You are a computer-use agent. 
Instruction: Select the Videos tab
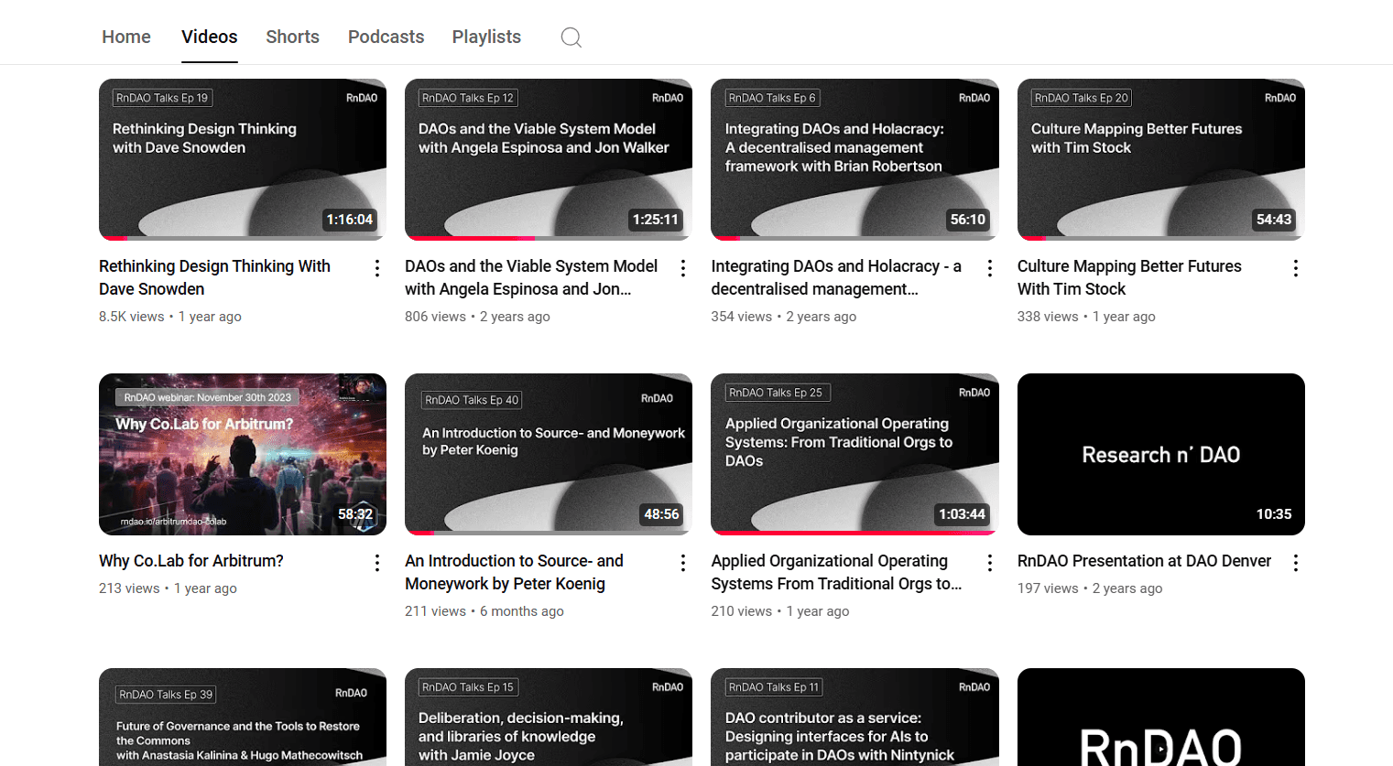point(210,37)
